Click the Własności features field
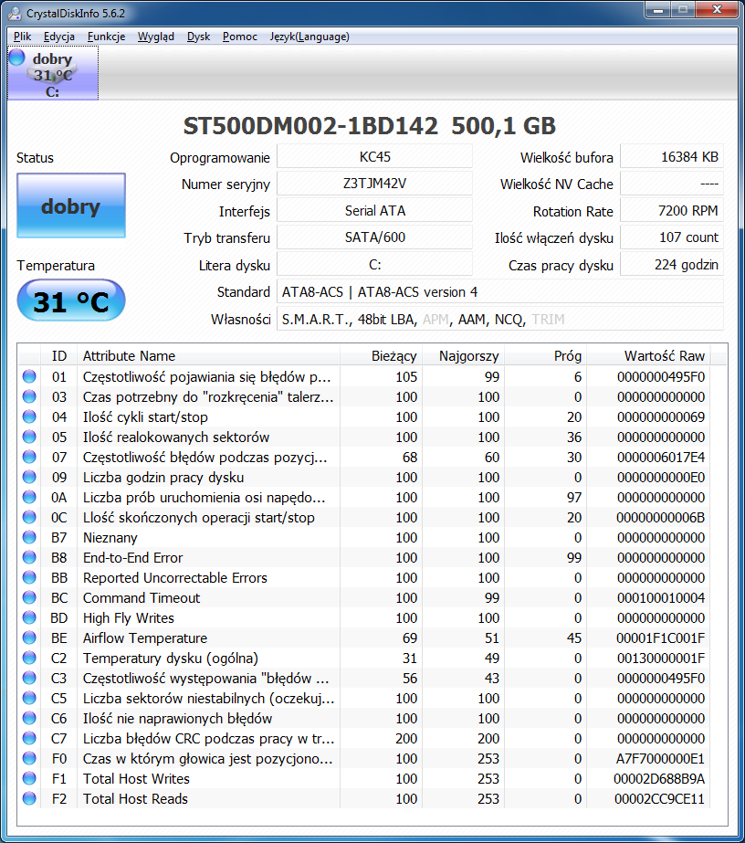The height and width of the screenshot is (843, 745). [500, 320]
